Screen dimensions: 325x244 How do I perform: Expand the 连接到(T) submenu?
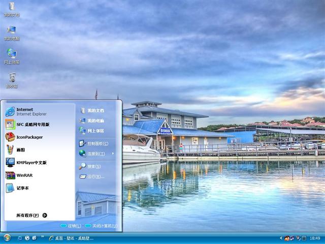pyautogui.click(x=96, y=154)
